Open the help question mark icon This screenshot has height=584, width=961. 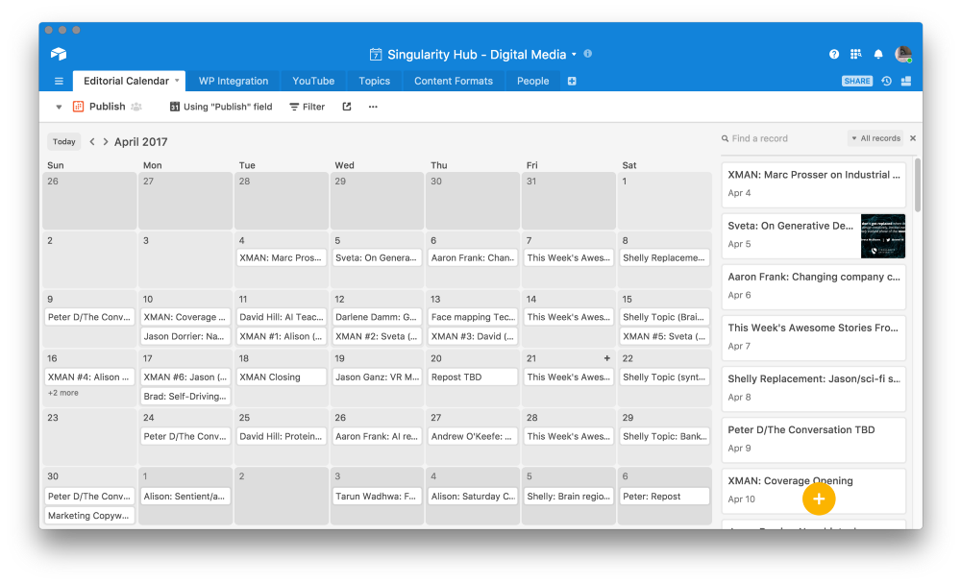pos(834,55)
